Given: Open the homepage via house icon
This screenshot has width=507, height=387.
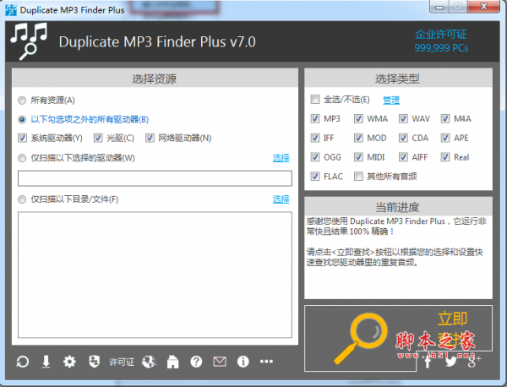Looking at the screenshot, I should pos(172,362).
